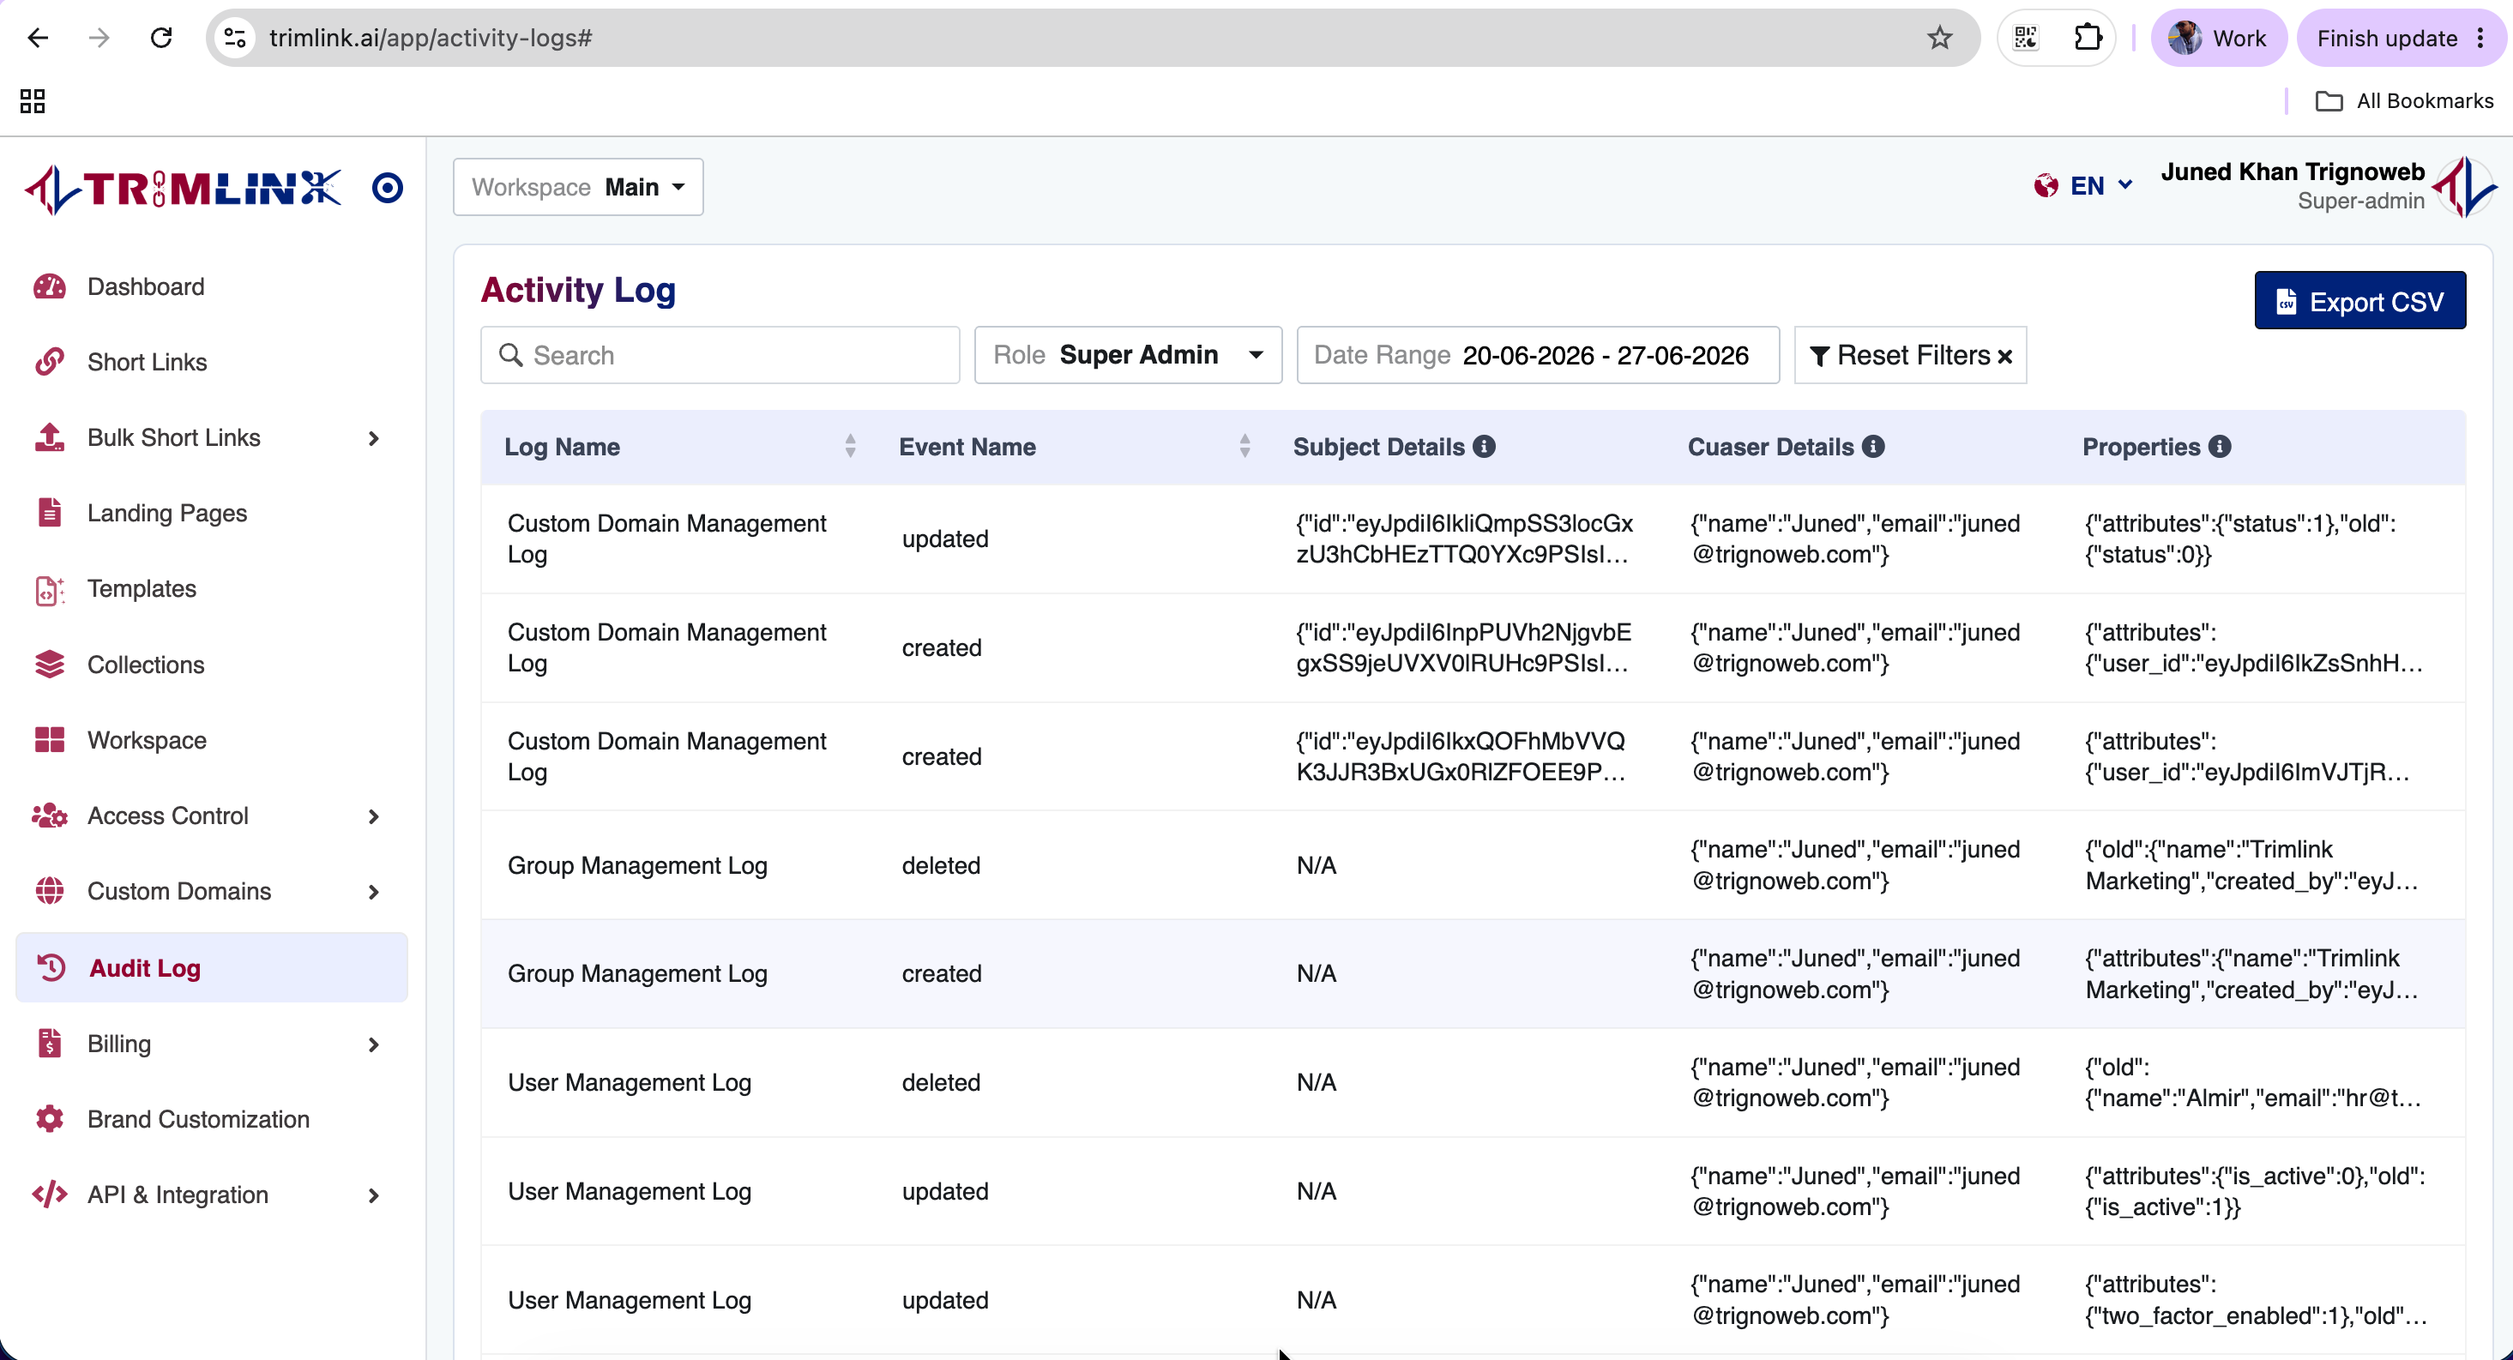This screenshot has height=1360, width=2513.
Task: Click the status attributes properties cell
Action: (2241, 539)
